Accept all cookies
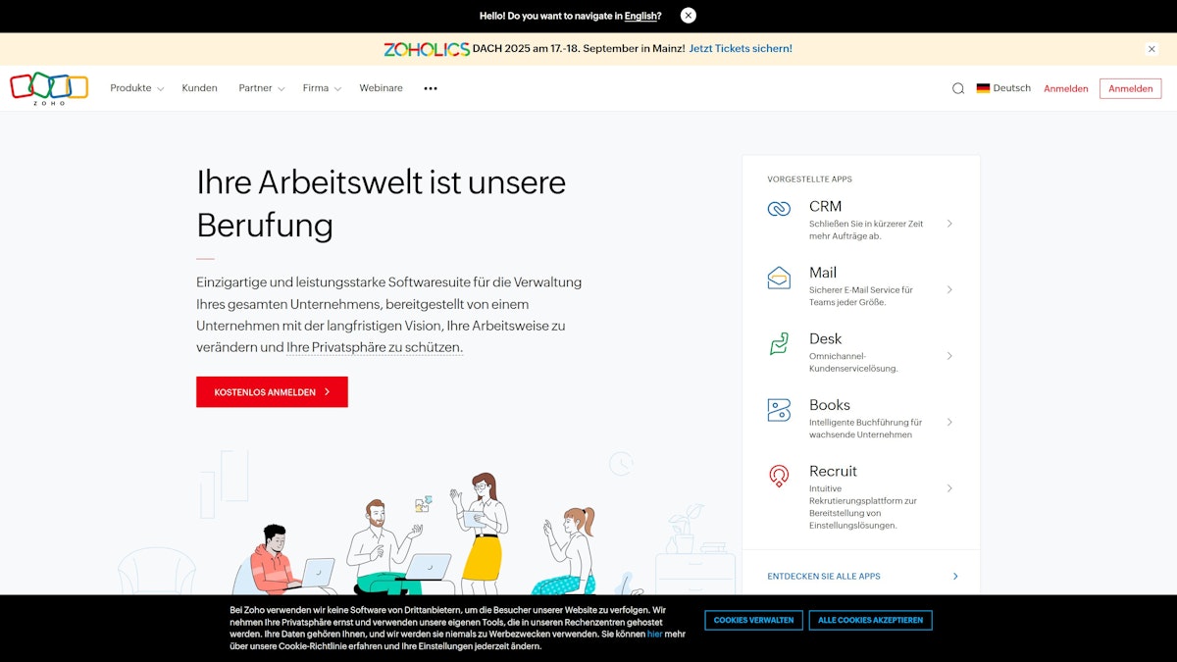1177x662 pixels. pos(870,620)
